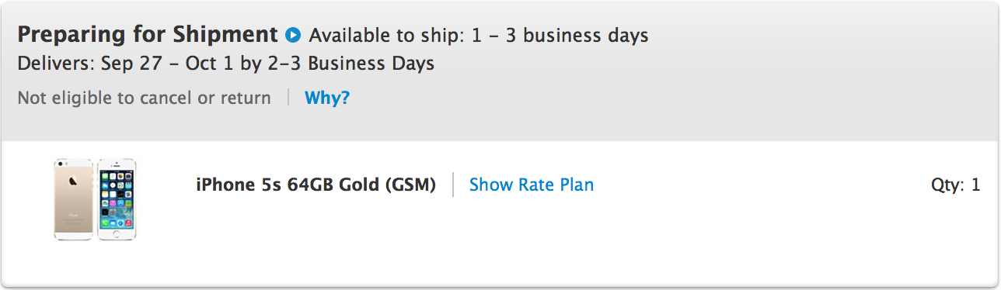Click the Apple logo on the gold iPhone back
Viewport: 1001px width, 290px height.
(x=73, y=181)
